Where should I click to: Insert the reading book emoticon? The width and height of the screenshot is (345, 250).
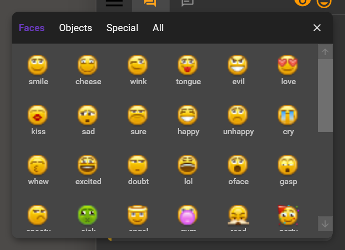click(x=238, y=215)
